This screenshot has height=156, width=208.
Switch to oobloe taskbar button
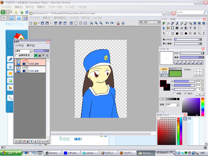click(x=90, y=153)
